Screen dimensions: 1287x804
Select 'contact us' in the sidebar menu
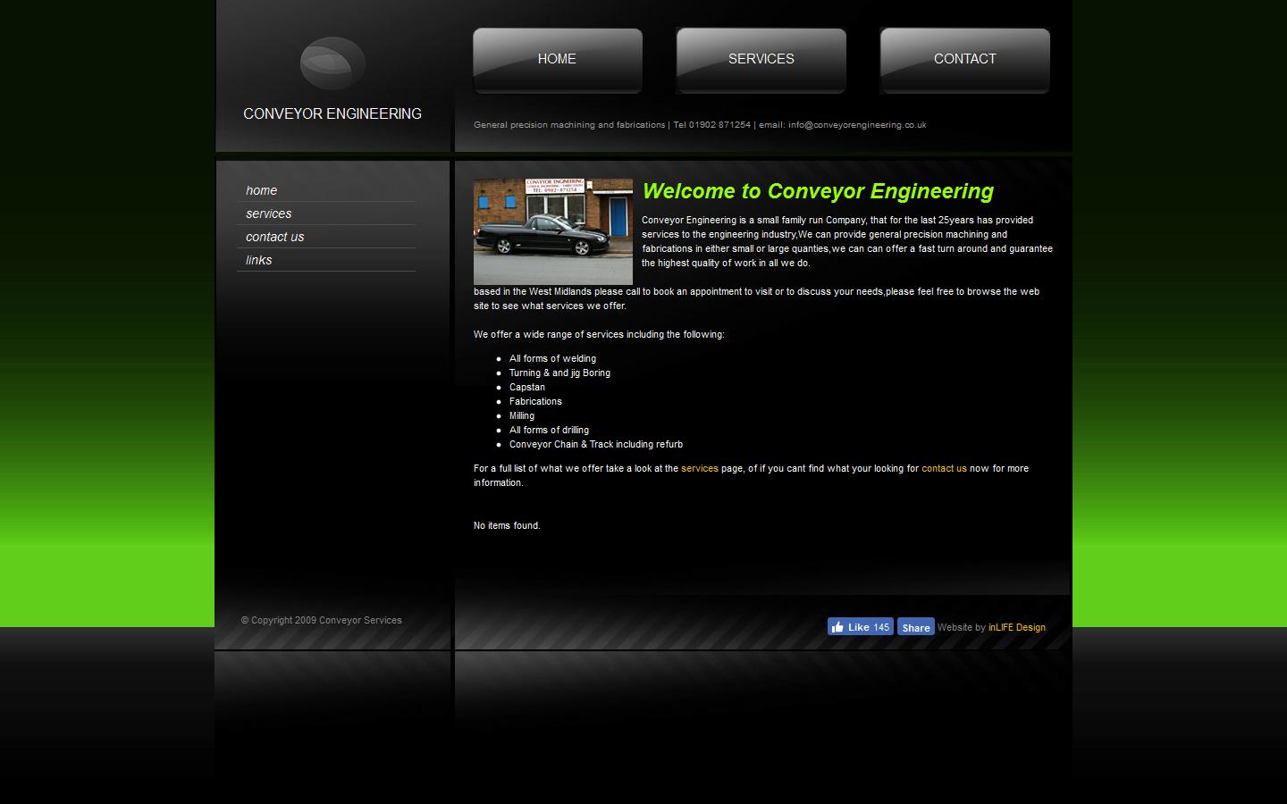pyautogui.click(x=274, y=237)
